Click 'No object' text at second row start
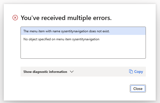 30,39
